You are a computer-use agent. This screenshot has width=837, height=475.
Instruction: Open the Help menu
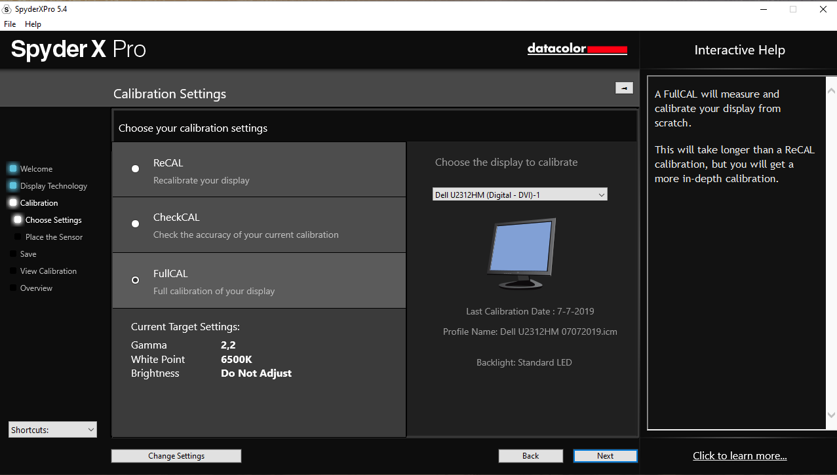[33, 24]
